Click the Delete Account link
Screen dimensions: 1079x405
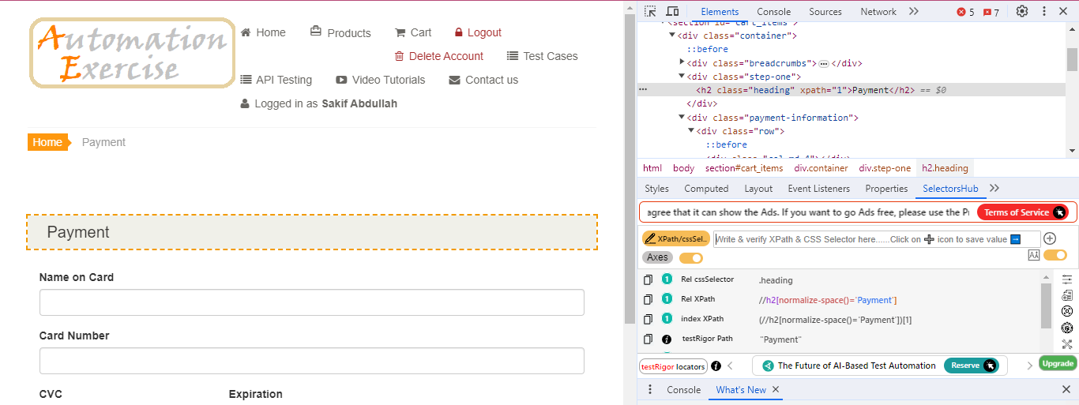(438, 56)
